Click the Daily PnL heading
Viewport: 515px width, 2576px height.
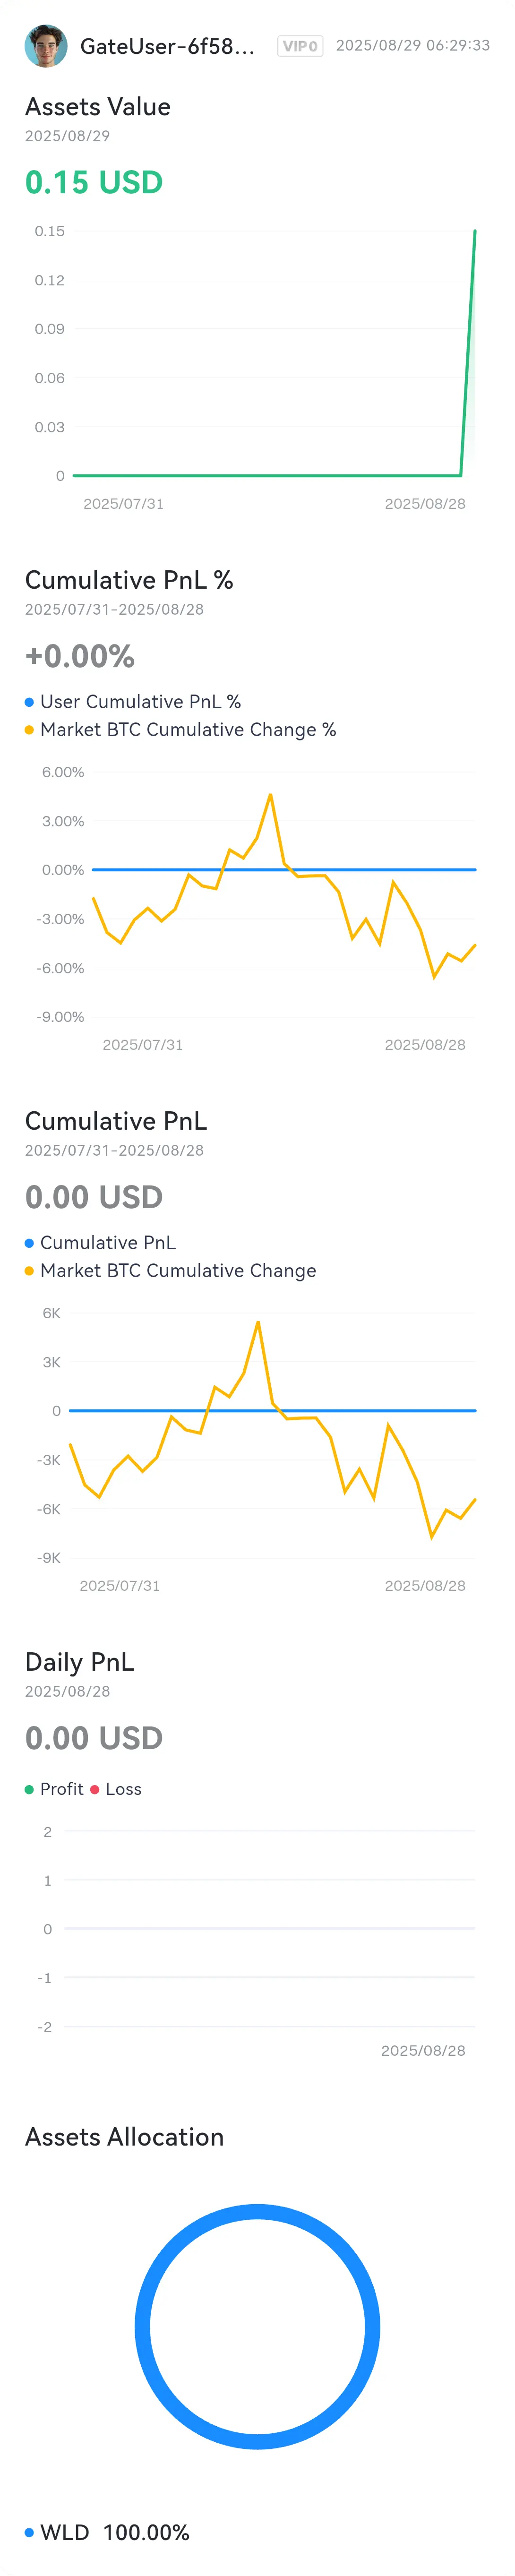point(79,1662)
